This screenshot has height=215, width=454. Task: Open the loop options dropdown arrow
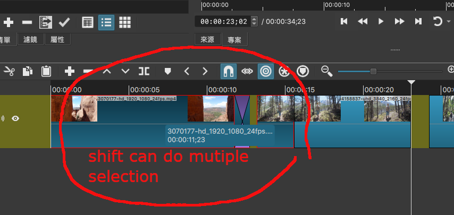pos(448,22)
